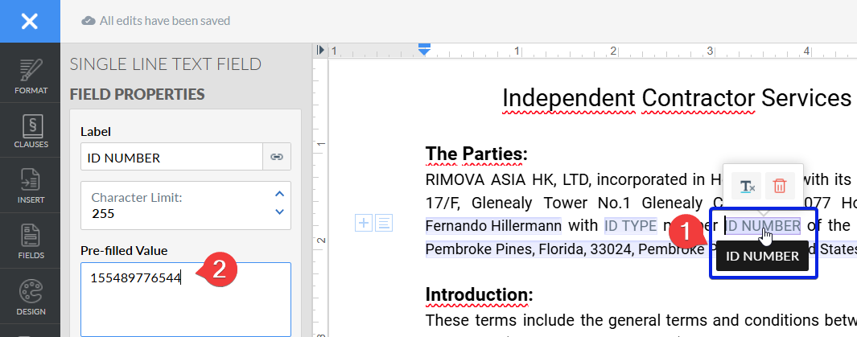
Task: Click the plus icon in the left document margin
Action: tap(364, 223)
